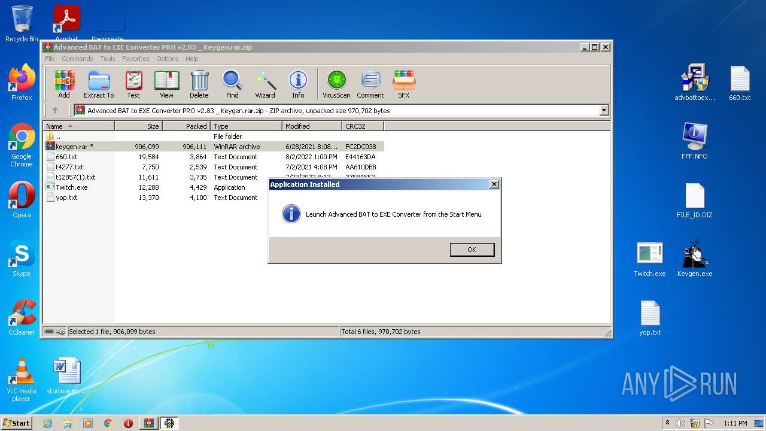This screenshot has width=766, height=431.
Task: Select the parent folder '..' entry
Action: click(x=214, y=136)
